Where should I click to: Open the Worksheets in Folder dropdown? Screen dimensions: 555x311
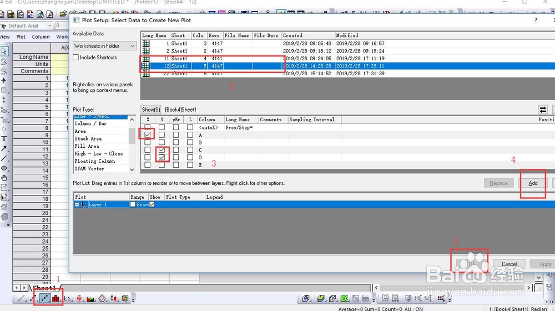[104, 46]
